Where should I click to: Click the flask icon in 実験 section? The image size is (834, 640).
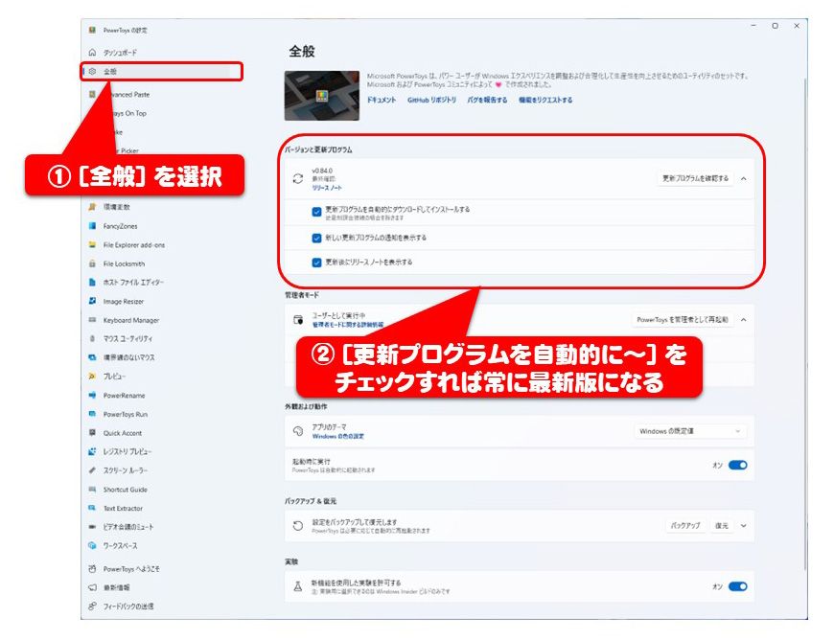click(298, 586)
